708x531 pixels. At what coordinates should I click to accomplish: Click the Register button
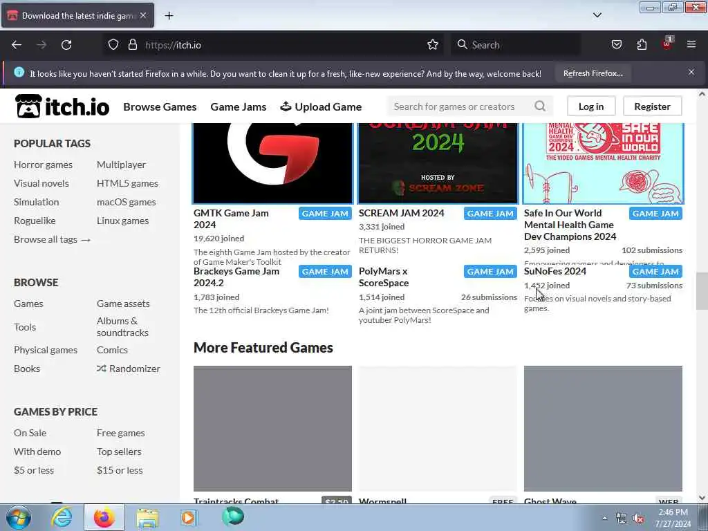pos(652,106)
